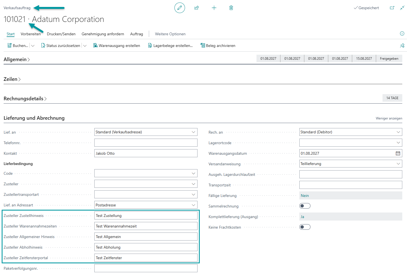Click the Telefonnr. input field

coord(146,143)
